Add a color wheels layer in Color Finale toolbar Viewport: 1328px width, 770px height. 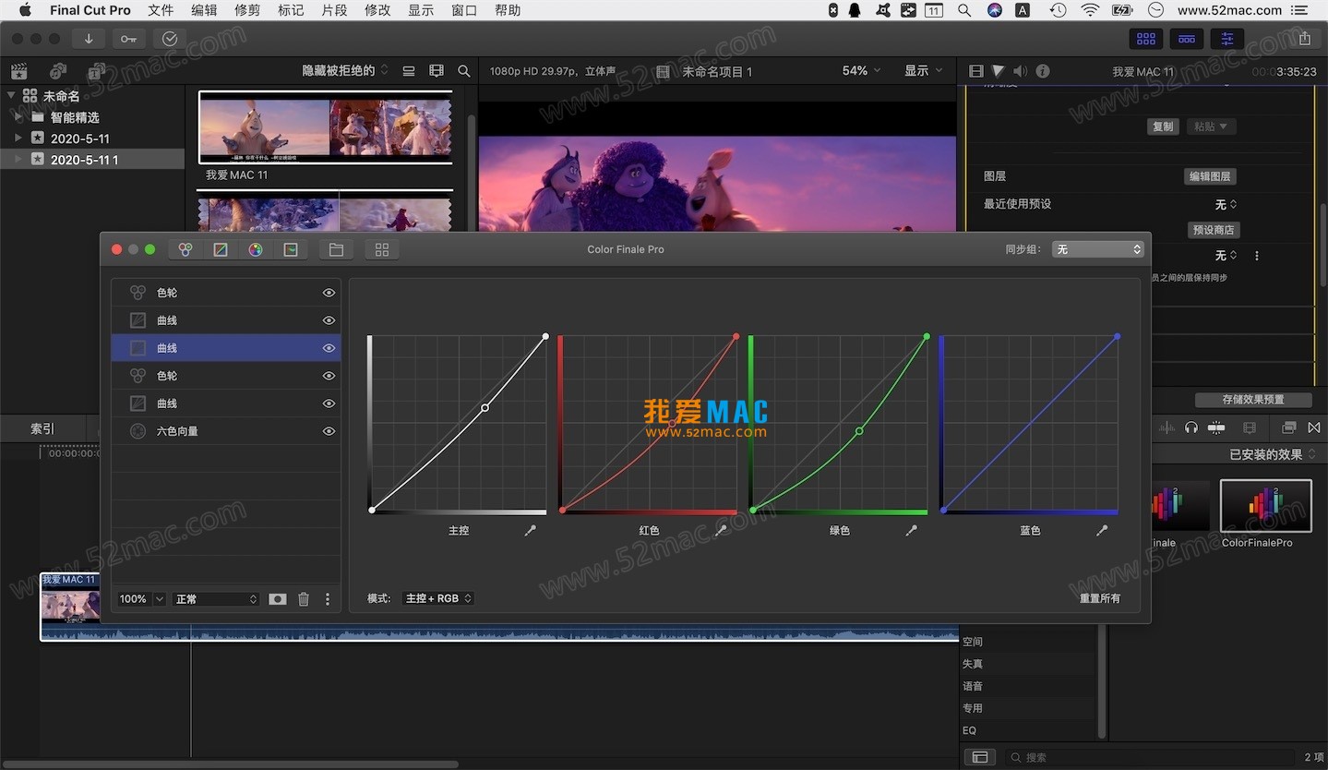185,249
